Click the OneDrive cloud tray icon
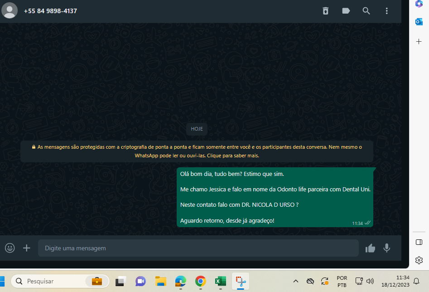The width and height of the screenshot is (429, 292). point(310,281)
